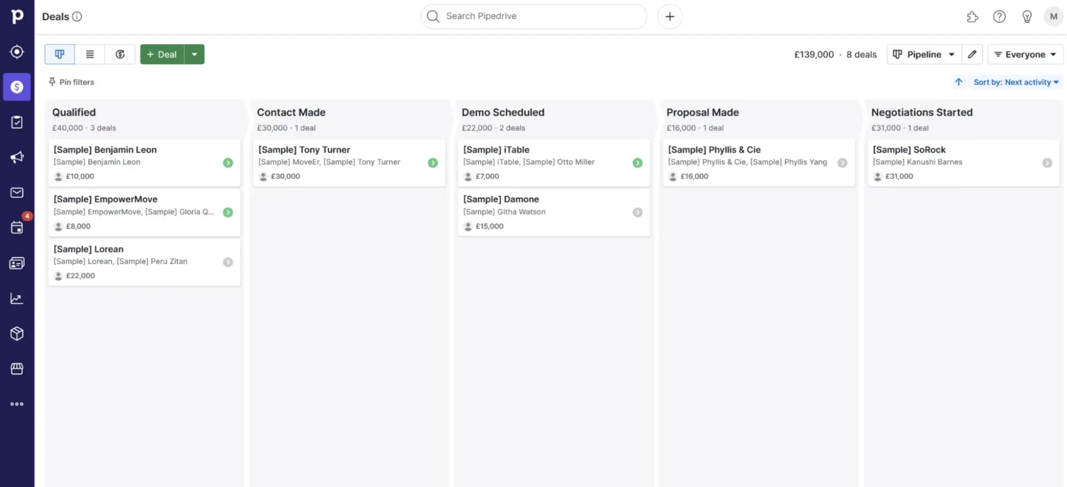1067x487 pixels.
Task: Open [Sample] Phyllis & Cie deal
Action: tap(759, 163)
